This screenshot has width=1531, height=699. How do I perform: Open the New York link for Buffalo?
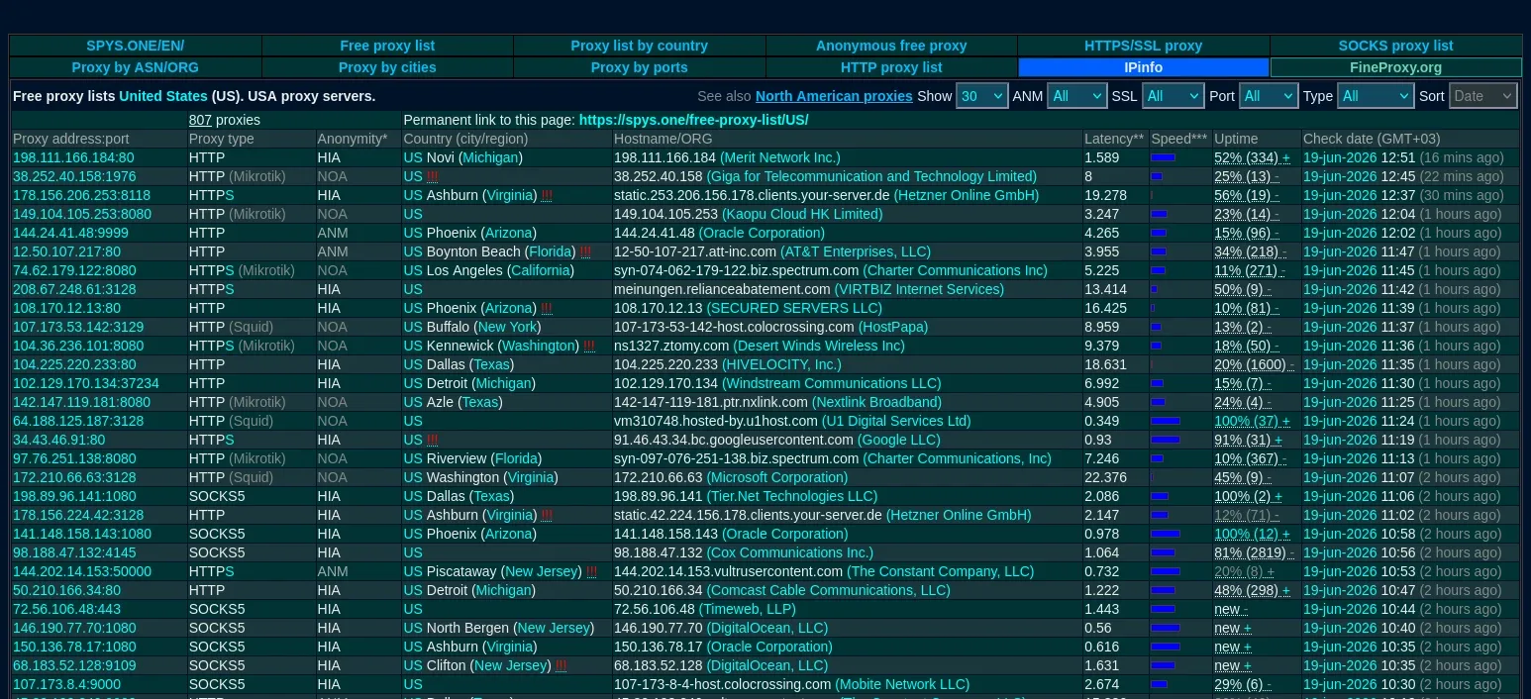508,327
